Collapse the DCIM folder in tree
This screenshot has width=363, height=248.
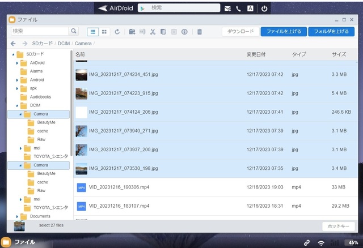(17, 106)
